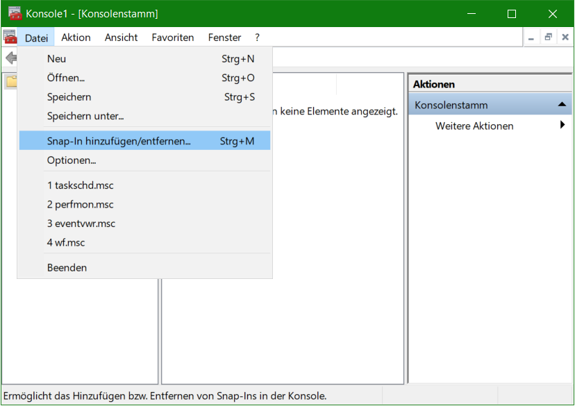This screenshot has width=575, height=406.
Task: Open the console document icon beside Datei
Action: [10, 37]
